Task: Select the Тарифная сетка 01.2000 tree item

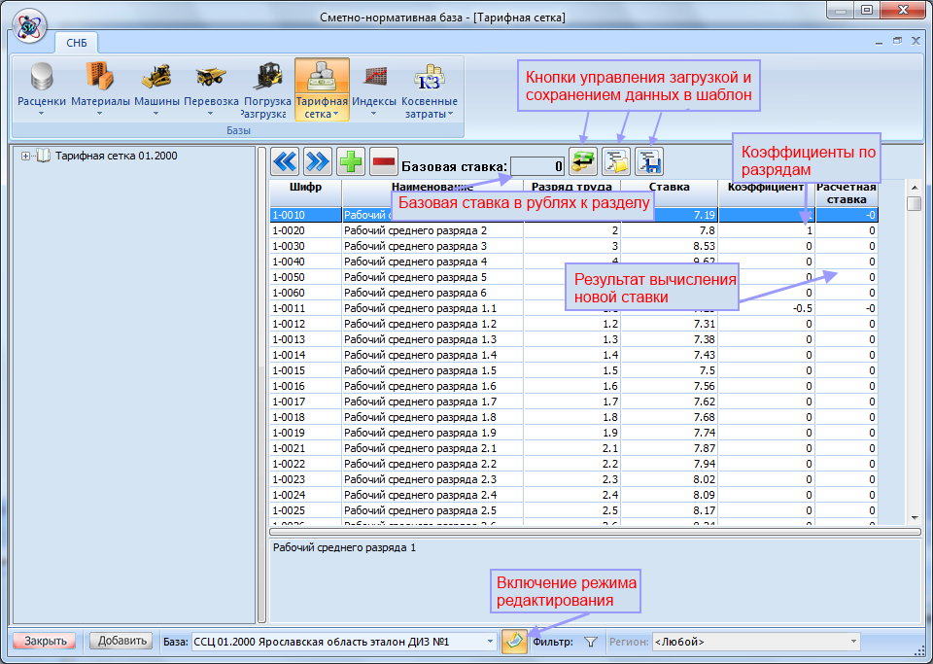Action: click(116, 156)
